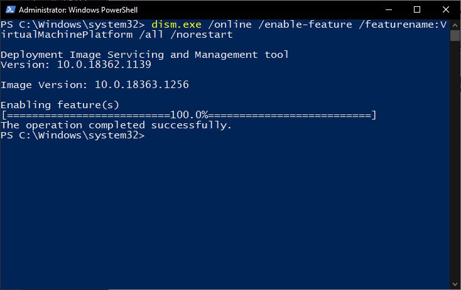The image size is (461, 290).
Task: Click the 'Image Version: 10.0.18363.1256' line
Action: point(95,85)
